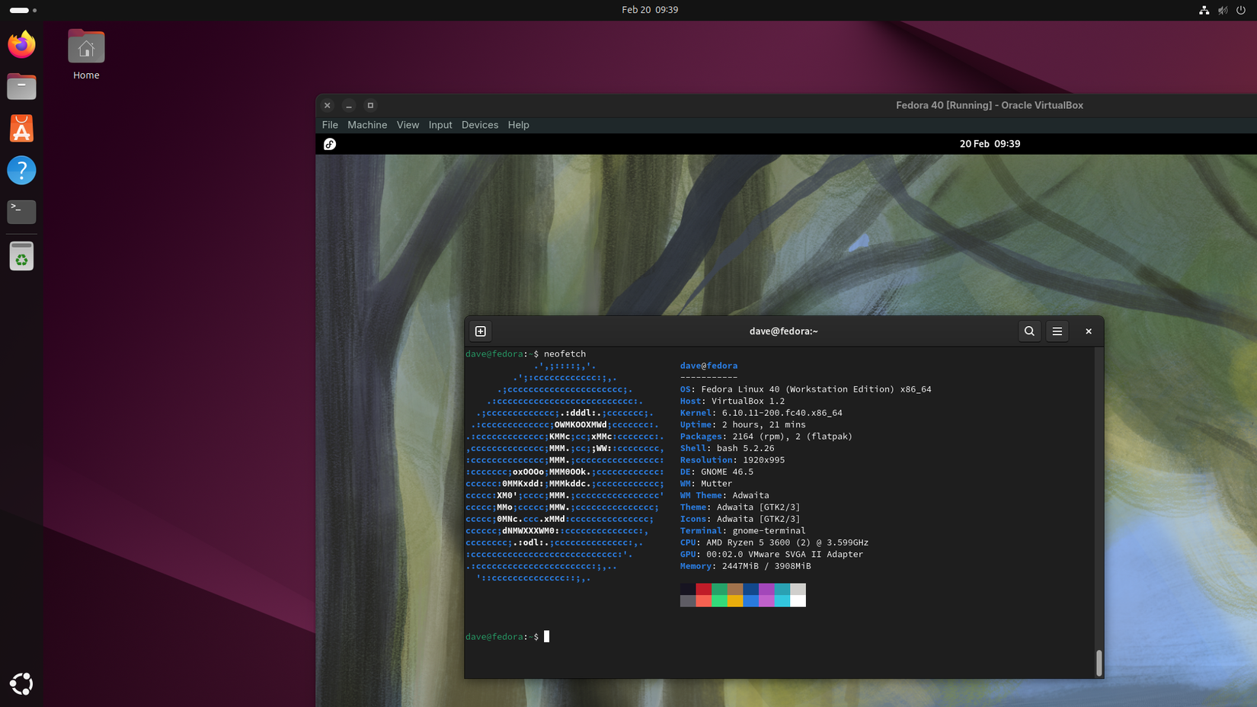This screenshot has width=1257, height=707.
Task: Open the Input menu
Action: coord(440,124)
